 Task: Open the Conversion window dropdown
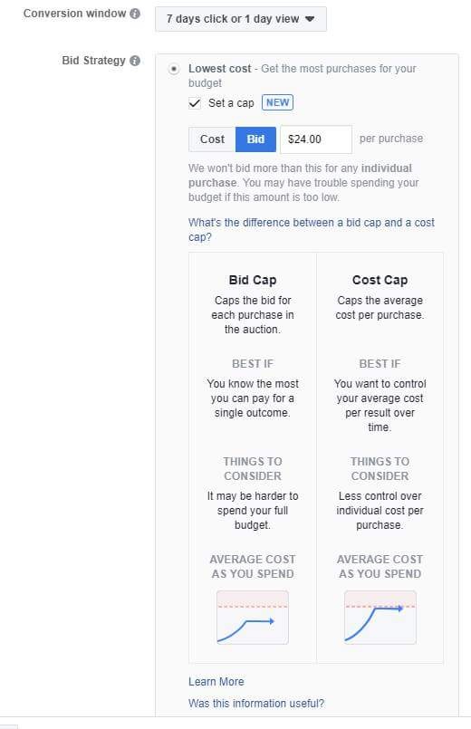241,19
